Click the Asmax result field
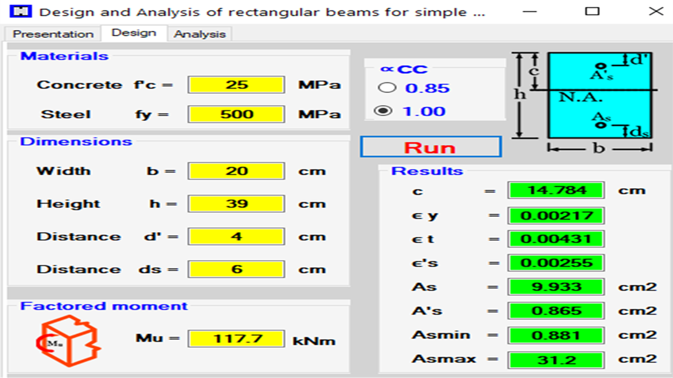The height and width of the screenshot is (378, 673). tap(556, 359)
